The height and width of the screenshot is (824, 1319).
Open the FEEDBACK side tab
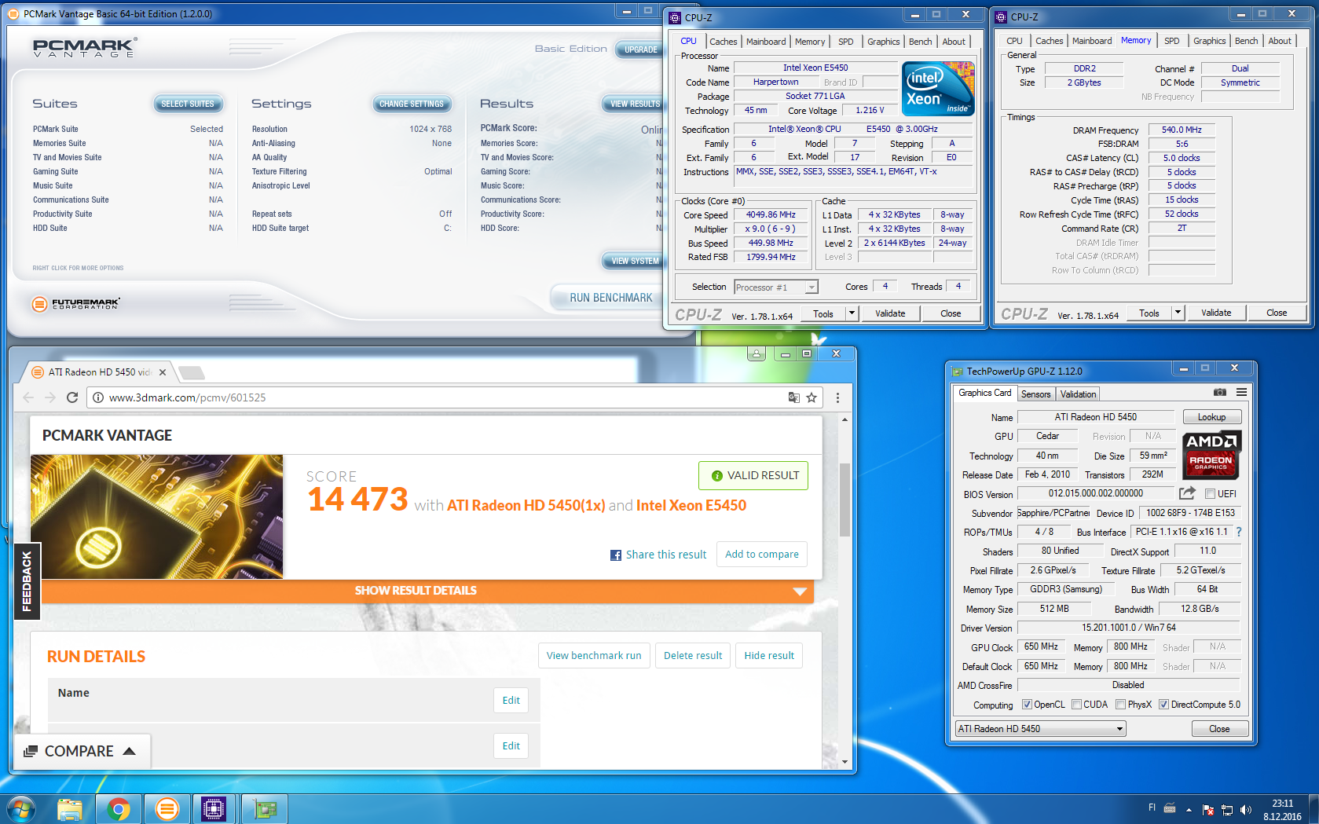27,581
